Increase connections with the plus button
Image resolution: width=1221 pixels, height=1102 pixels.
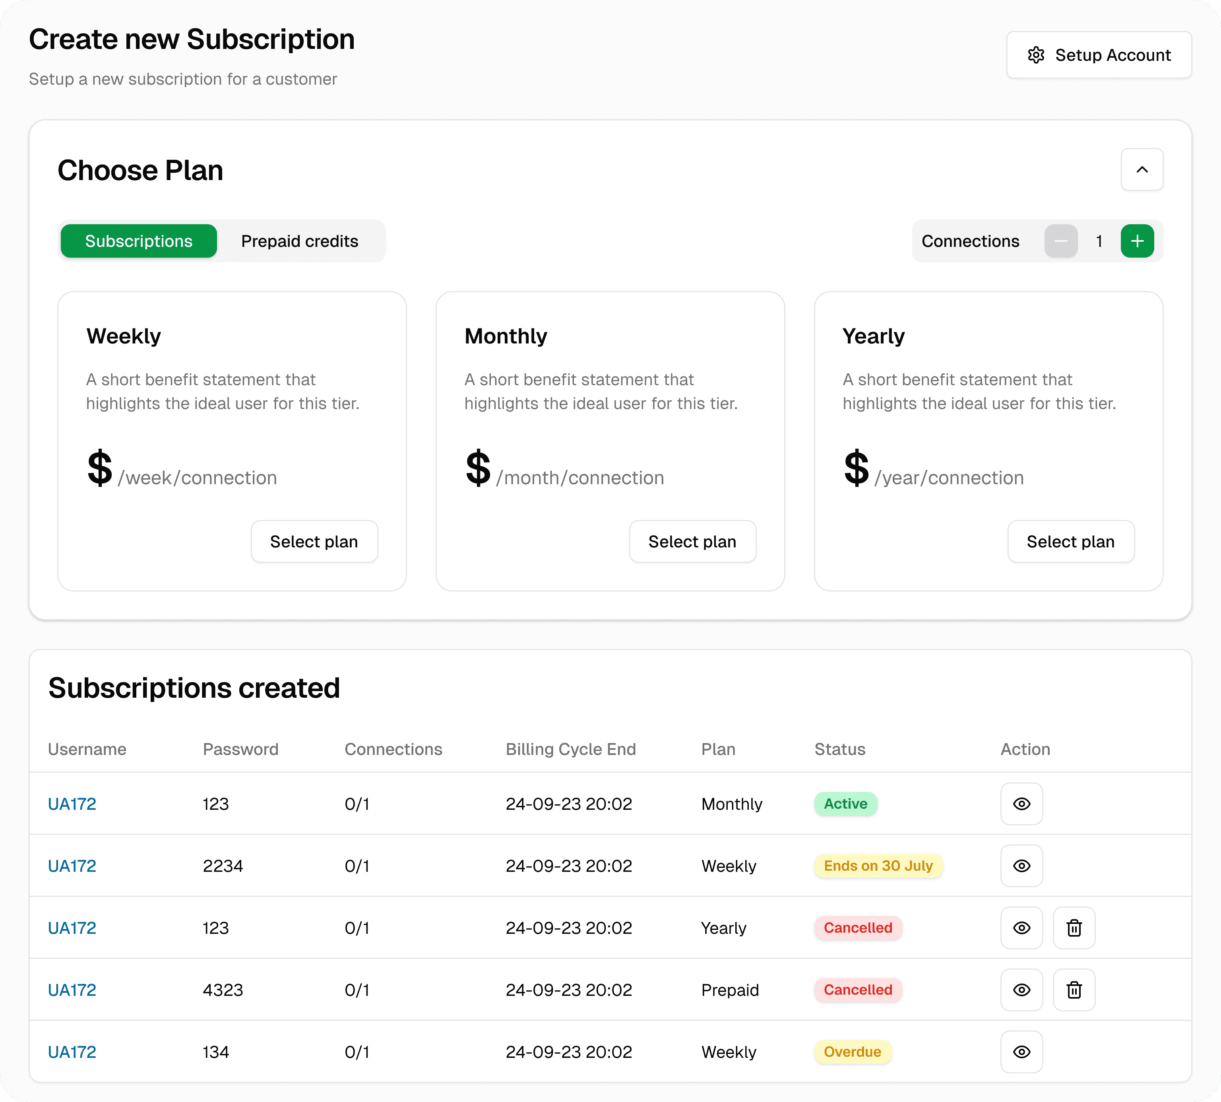click(x=1137, y=241)
